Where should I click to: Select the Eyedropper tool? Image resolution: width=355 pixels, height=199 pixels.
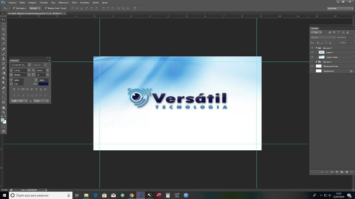4,44
